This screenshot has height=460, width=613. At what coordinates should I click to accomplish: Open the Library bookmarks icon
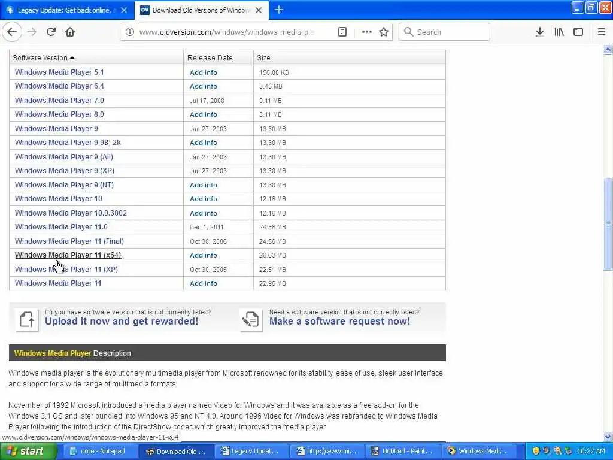(x=559, y=32)
